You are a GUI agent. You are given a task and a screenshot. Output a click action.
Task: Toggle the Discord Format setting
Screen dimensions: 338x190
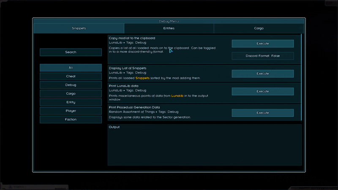(262, 56)
